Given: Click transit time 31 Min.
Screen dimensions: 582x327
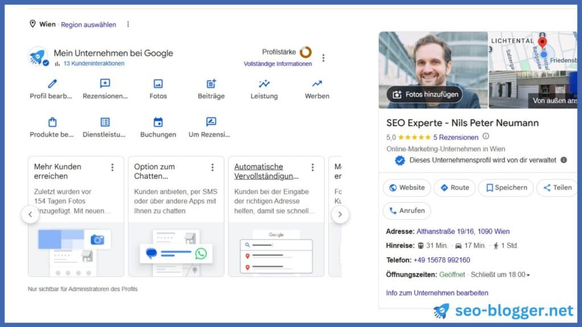Looking at the screenshot, I should 433,245.
